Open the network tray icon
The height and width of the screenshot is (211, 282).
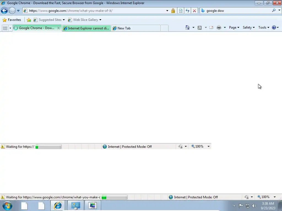click(248, 206)
